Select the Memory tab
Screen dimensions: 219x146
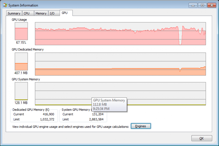[41, 13]
